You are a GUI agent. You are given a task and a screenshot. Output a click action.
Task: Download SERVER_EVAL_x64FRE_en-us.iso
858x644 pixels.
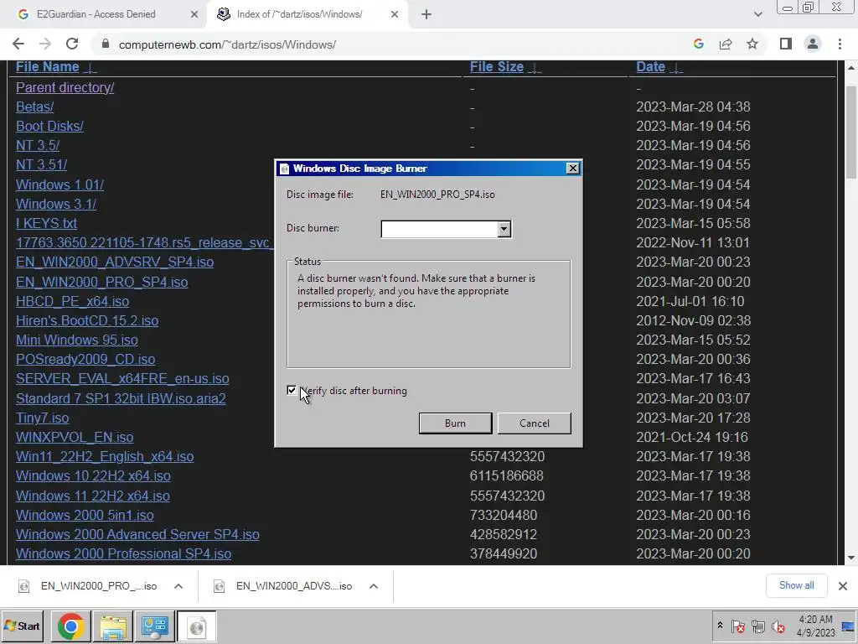pos(122,379)
